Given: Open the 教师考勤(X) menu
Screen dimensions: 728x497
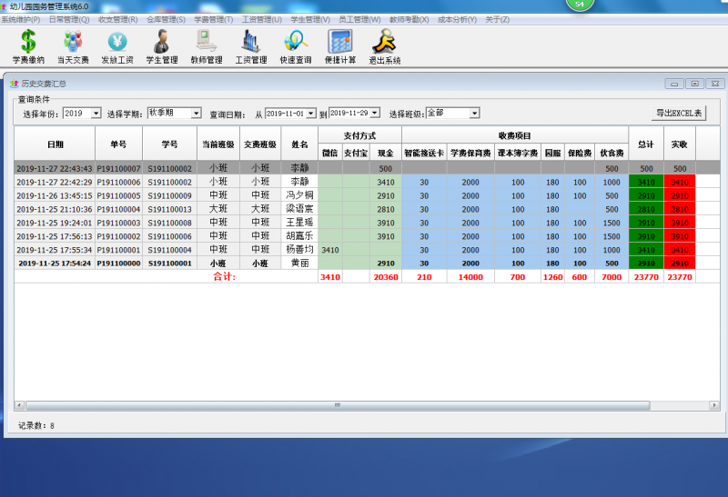Looking at the screenshot, I should pos(409,19).
